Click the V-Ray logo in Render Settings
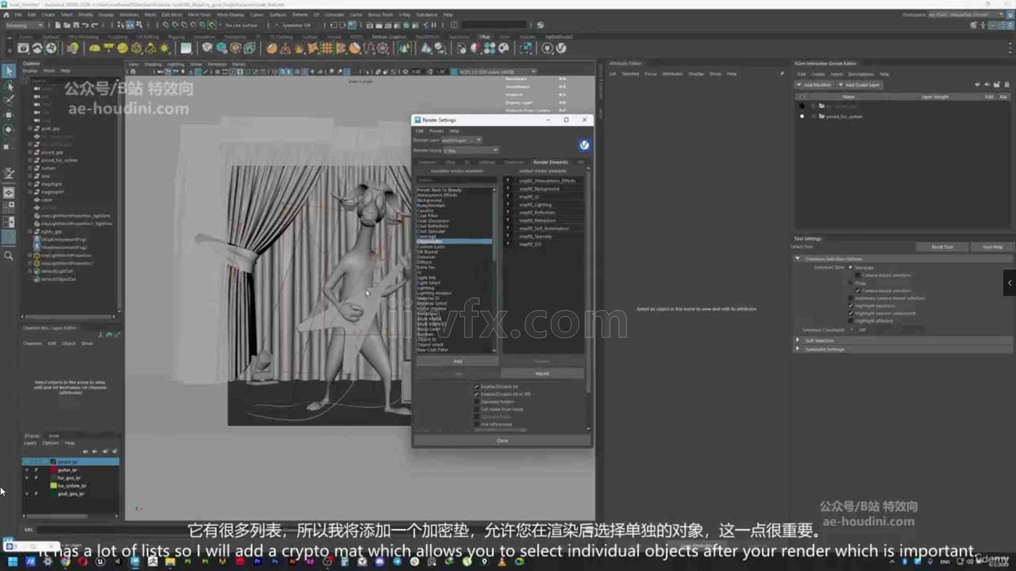 tap(584, 145)
